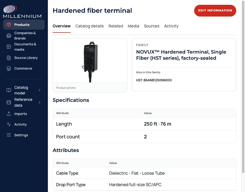This screenshot has width=245, height=192.
Task: Switch to the Related tab
Action: tap(116, 26)
